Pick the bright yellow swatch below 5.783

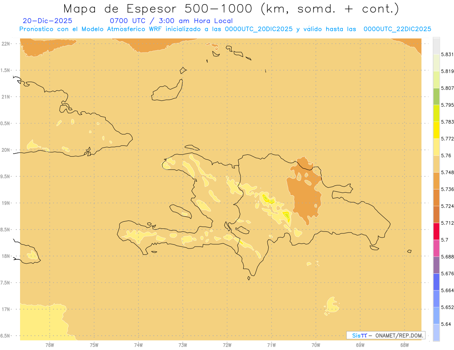[x=436, y=130]
